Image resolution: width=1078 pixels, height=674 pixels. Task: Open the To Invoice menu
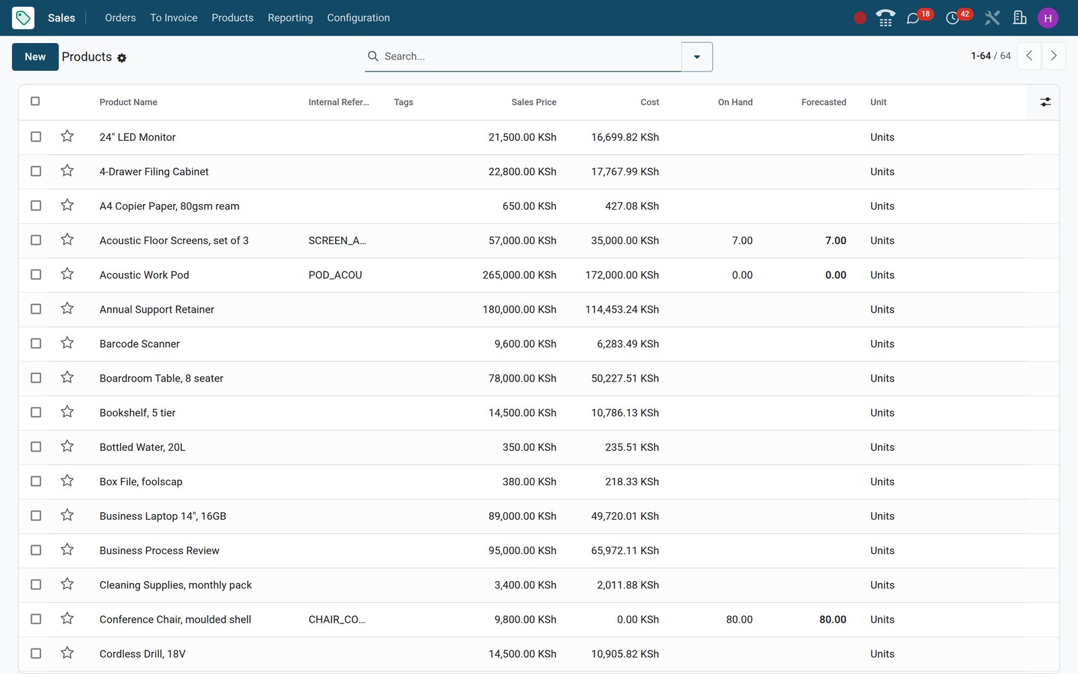coord(174,18)
